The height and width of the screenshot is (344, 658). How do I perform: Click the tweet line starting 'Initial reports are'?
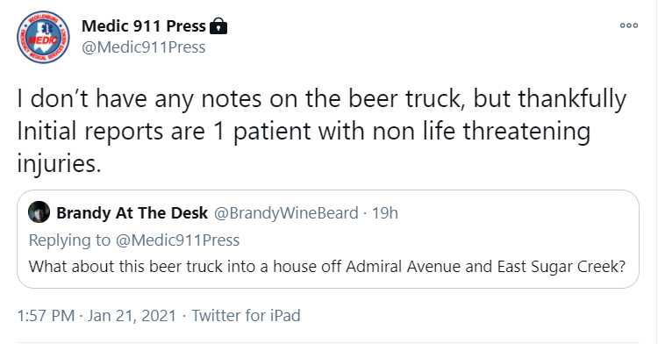pyautogui.click(x=304, y=132)
